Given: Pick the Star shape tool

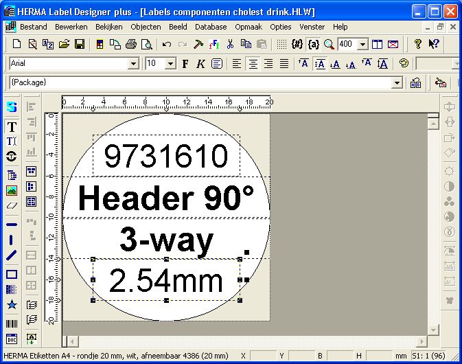Looking at the screenshot, I should (12, 305).
